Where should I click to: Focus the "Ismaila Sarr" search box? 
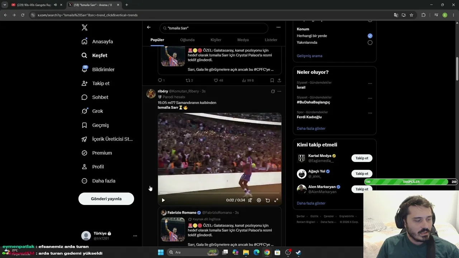[214, 28]
